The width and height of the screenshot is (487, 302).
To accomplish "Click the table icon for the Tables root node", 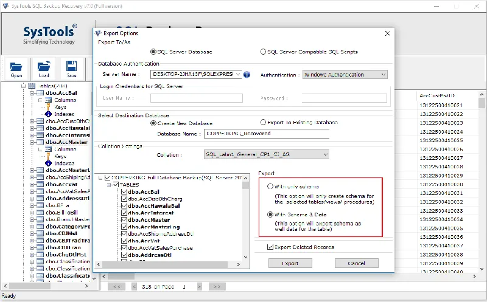I will tap(32, 86).
